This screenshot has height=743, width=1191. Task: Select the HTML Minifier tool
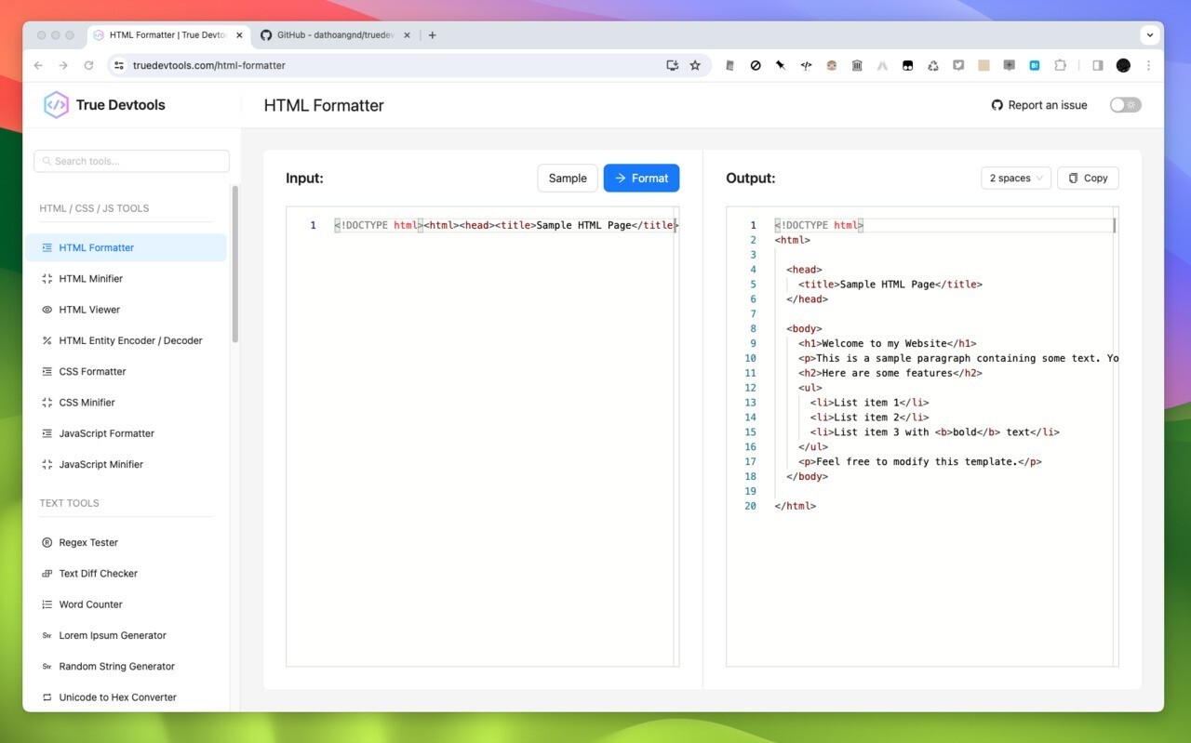(90, 278)
